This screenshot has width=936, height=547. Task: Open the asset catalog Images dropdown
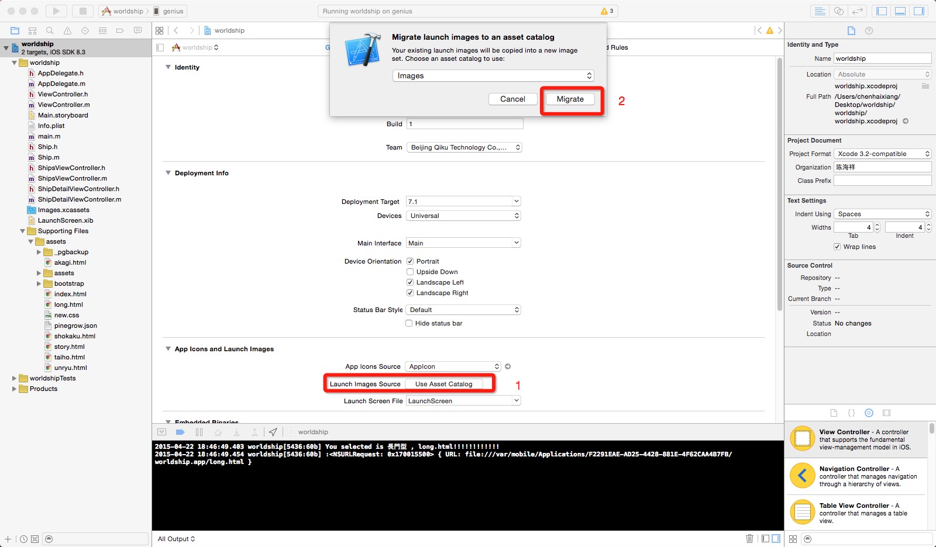[x=493, y=76]
